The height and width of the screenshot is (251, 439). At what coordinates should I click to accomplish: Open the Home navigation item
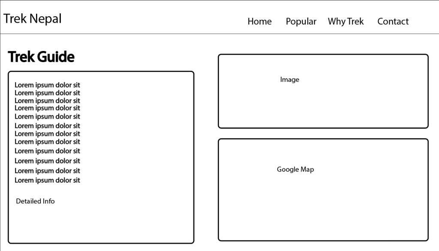[x=259, y=21]
